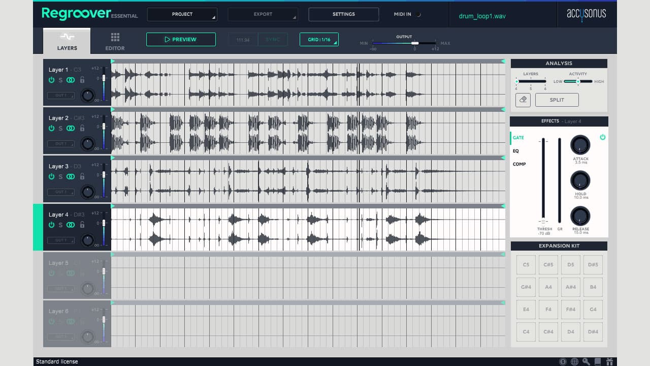Click the SETTINGS button

pyautogui.click(x=343, y=14)
